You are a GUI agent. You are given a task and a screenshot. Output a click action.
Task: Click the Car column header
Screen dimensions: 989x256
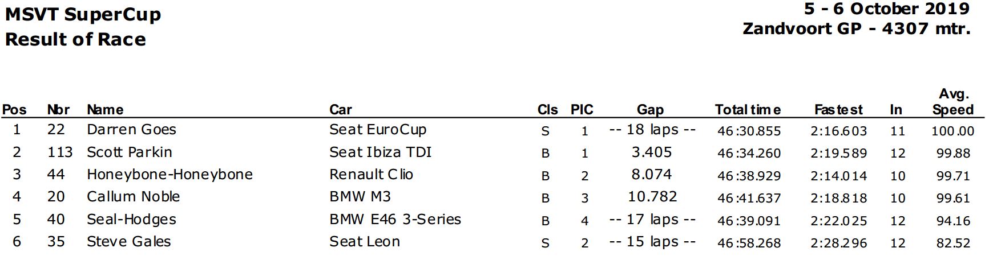point(341,110)
